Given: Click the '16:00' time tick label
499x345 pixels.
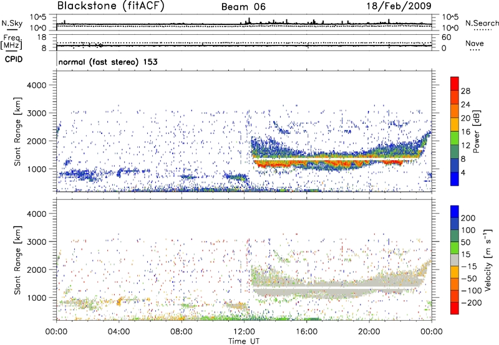Looking at the screenshot, I should 306,332.
